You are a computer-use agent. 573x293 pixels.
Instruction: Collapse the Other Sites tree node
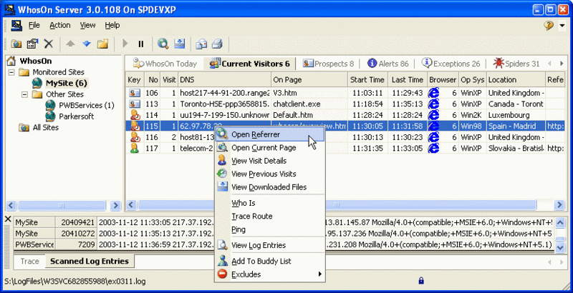pos(24,94)
